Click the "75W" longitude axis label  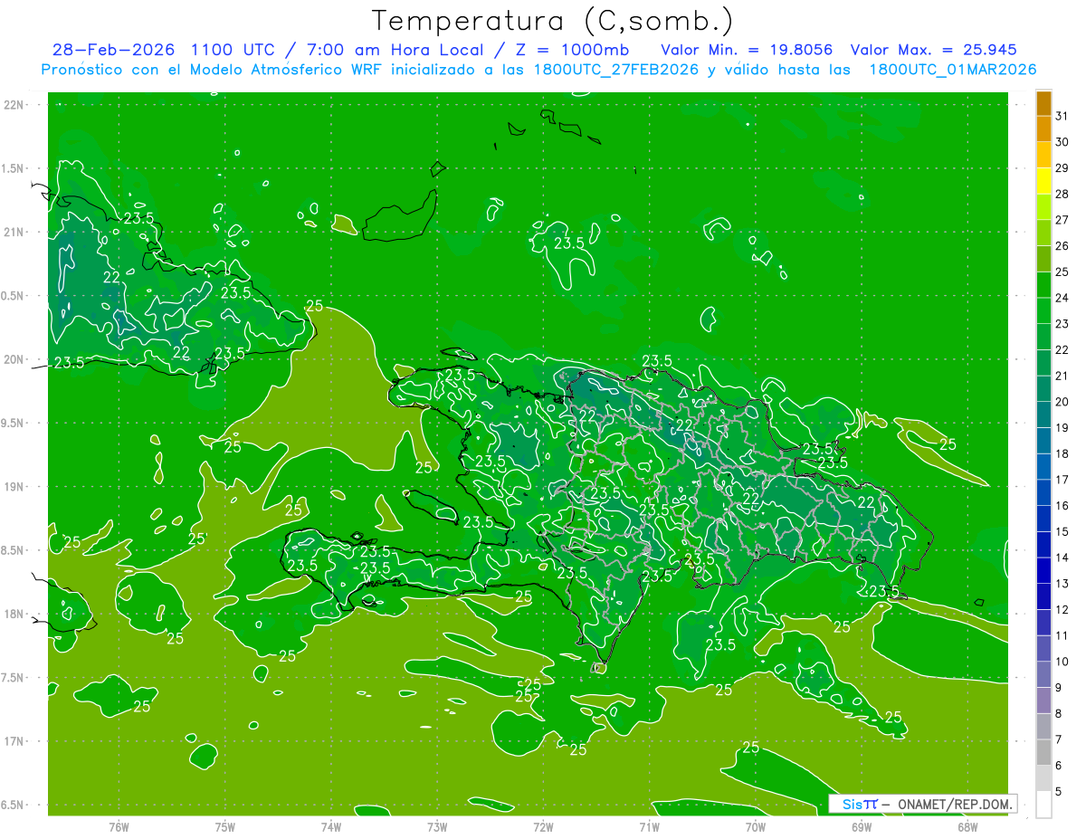pos(225,826)
